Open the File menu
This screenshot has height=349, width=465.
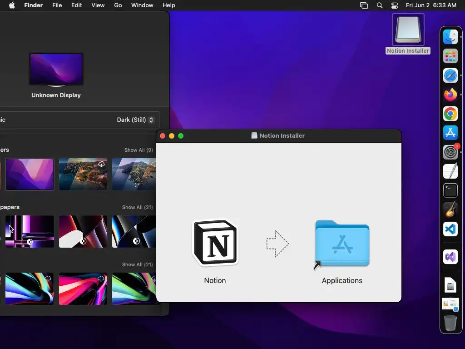(x=57, y=5)
